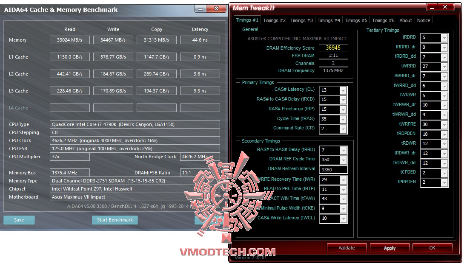Screen dimensions: 464x269
Task: Apply the memory timing changes
Action: click(x=390, y=248)
